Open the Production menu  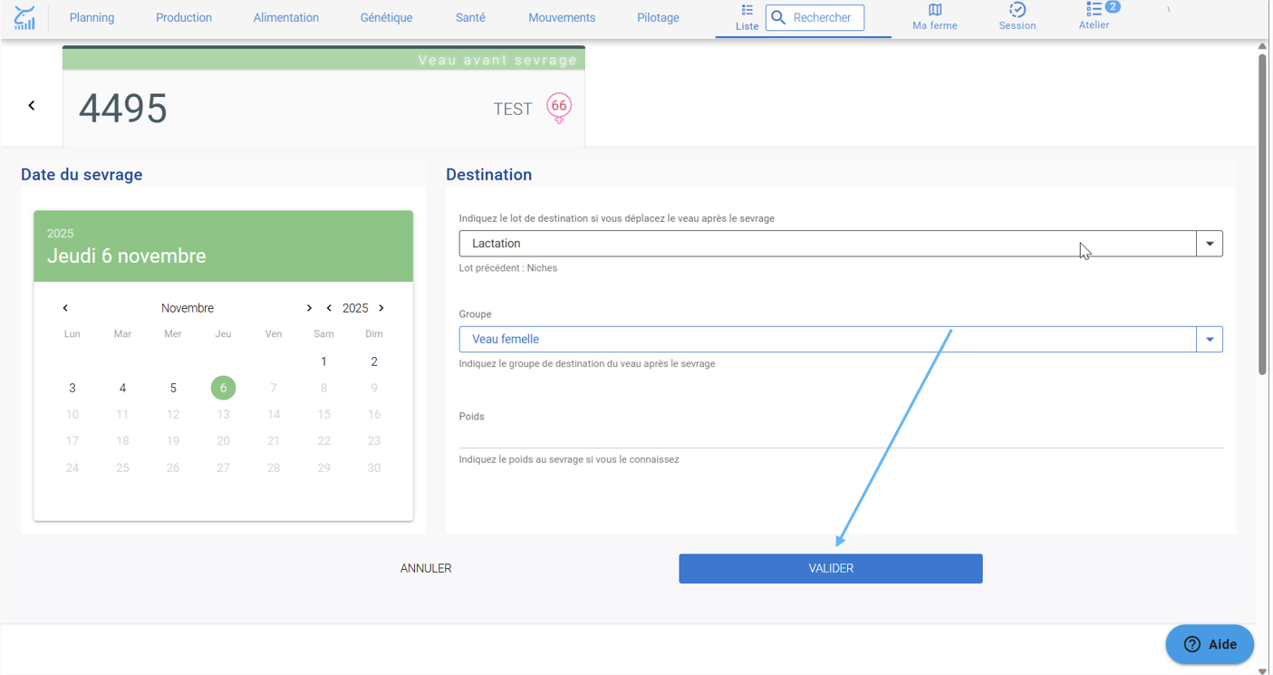coord(184,17)
